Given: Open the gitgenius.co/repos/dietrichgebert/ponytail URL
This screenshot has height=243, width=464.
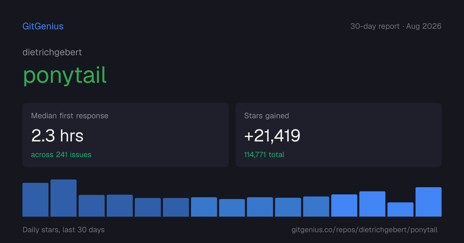Looking at the screenshot, I should click(364, 230).
